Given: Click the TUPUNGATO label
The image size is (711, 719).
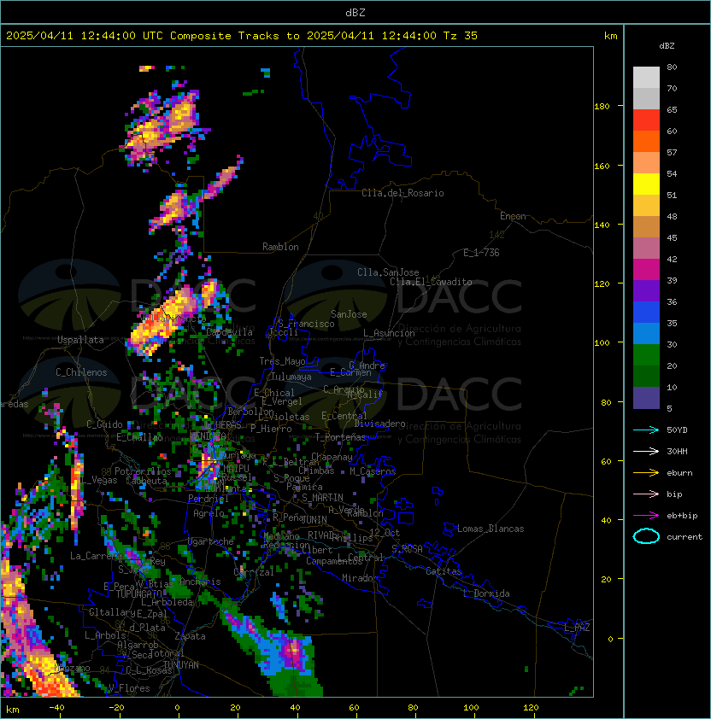Looking at the screenshot, I should [x=138, y=594].
